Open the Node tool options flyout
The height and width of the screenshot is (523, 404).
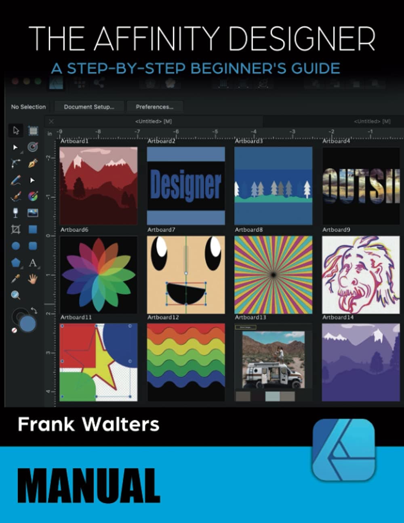coord(22,152)
